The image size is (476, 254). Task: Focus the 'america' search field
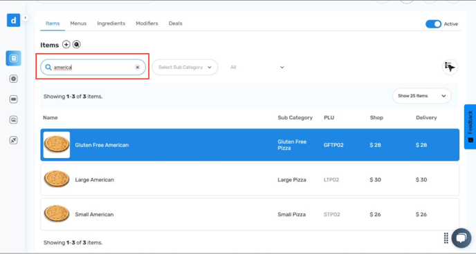point(93,67)
